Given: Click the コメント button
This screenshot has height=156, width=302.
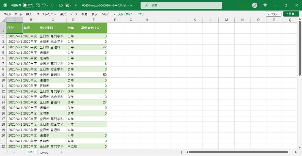Looking at the screenshot, I should [x=273, y=14].
